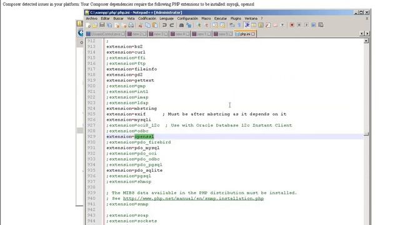Open the Configuración menu
400x225 pixels.
click(187, 19)
